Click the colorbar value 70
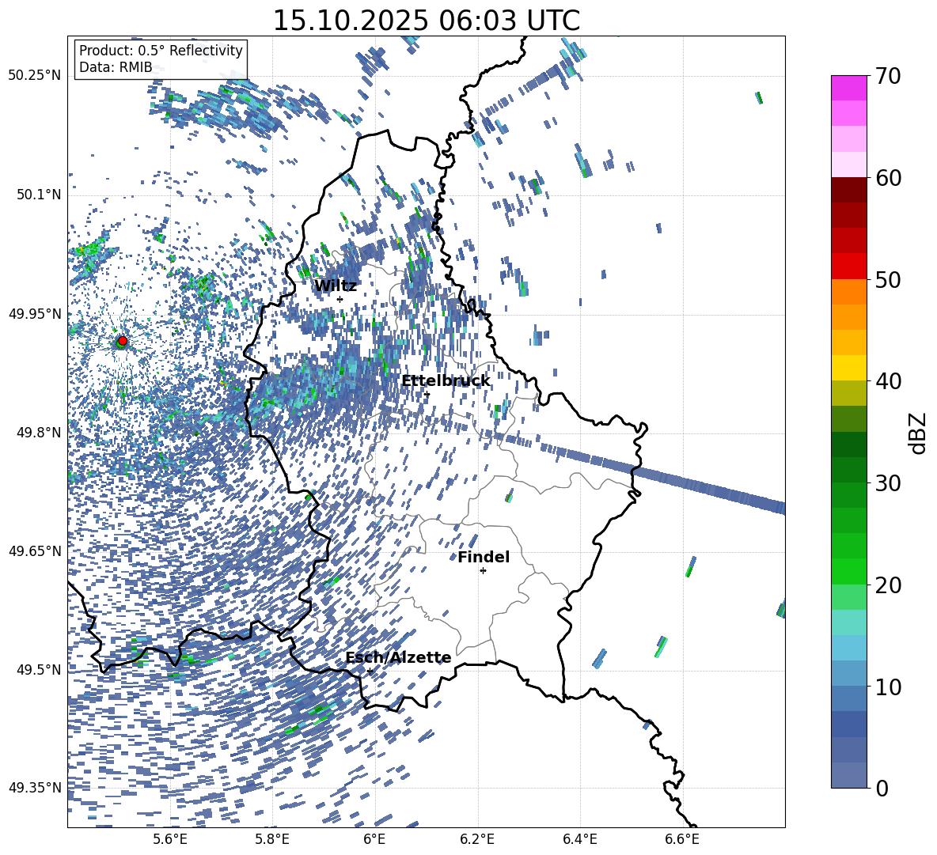The image size is (937, 855). point(888,76)
